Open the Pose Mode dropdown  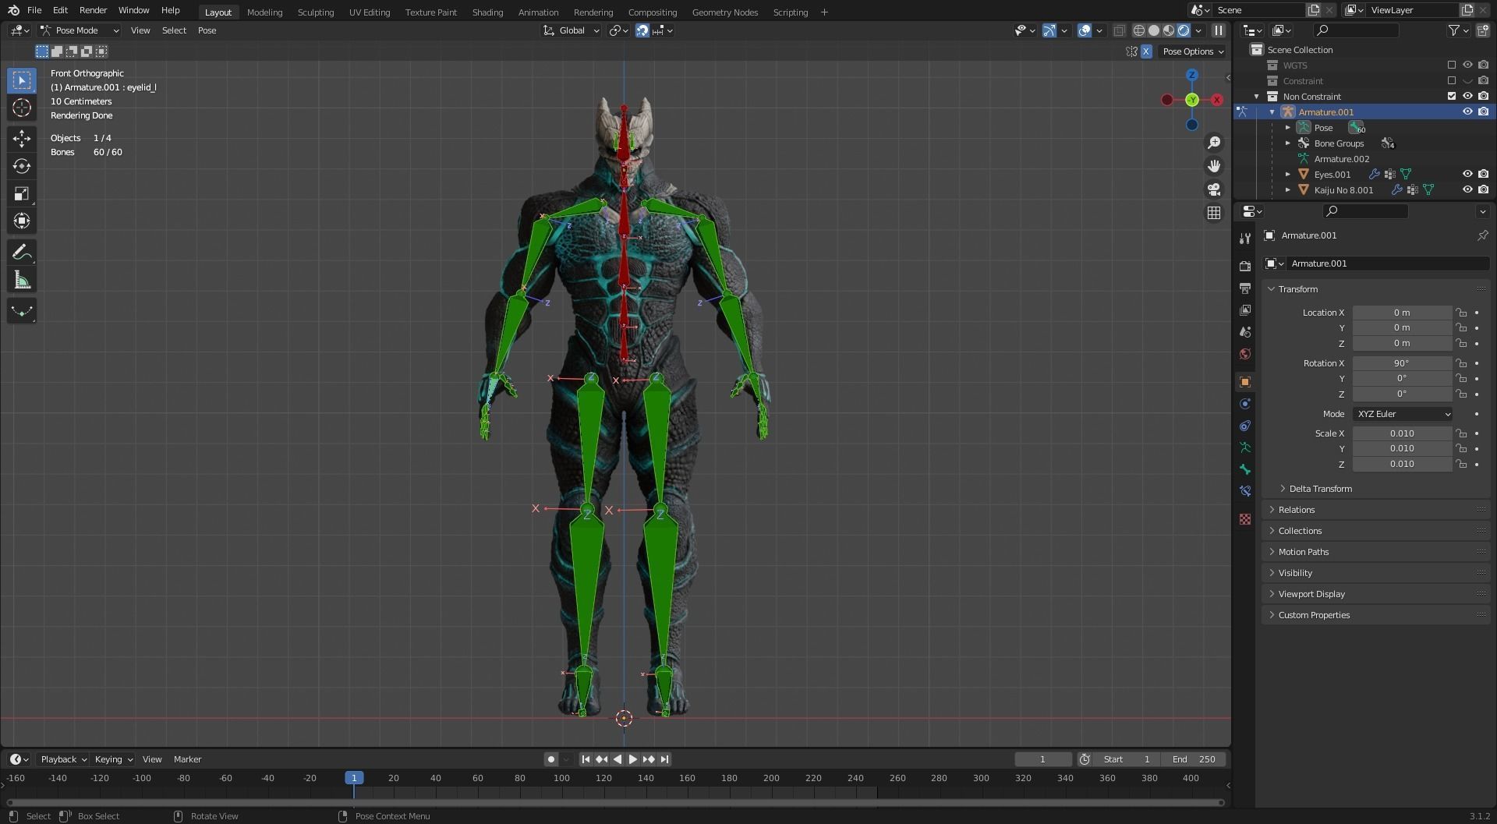(x=79, y=30)
